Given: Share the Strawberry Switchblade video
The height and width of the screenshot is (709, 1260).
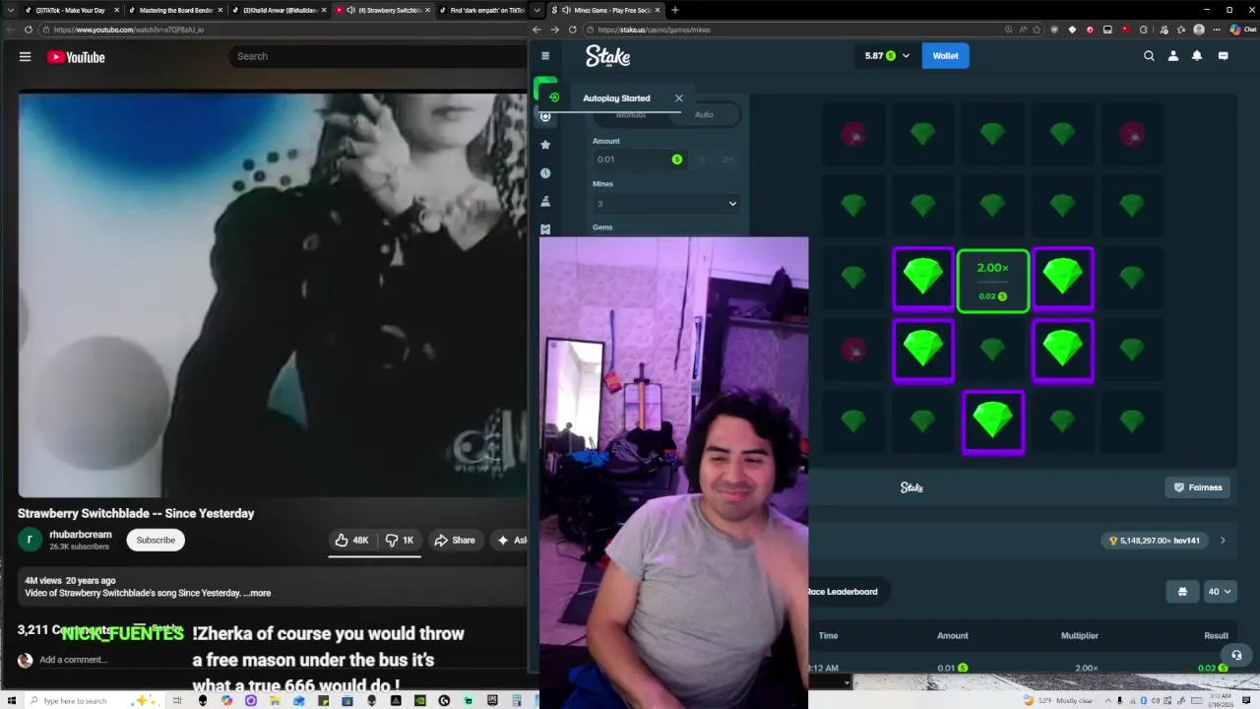Looking at the screenshot, I should pyautogui.click(x=455, y=540).
